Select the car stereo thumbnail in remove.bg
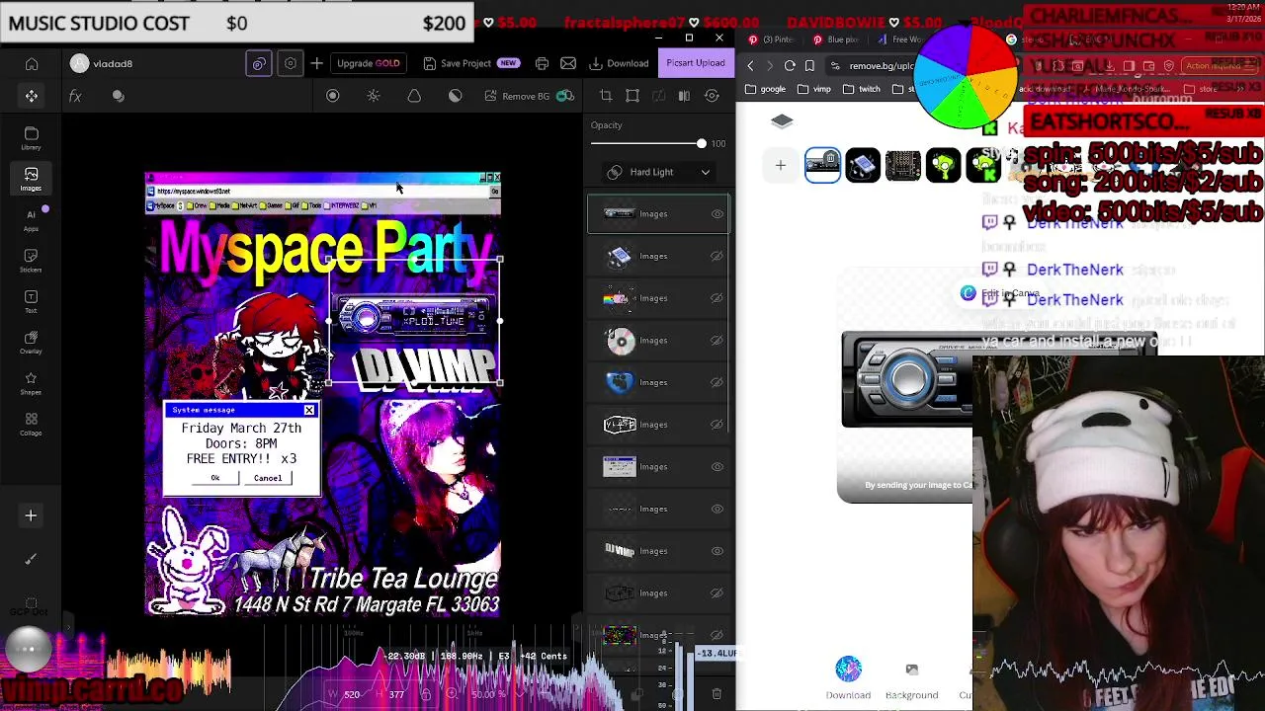 pos(822,165)
